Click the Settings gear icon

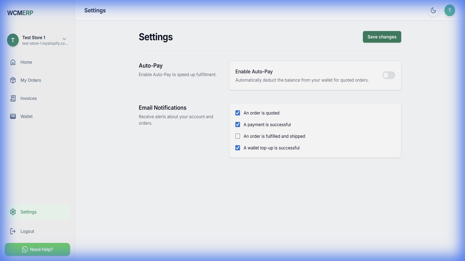point(13,212)
